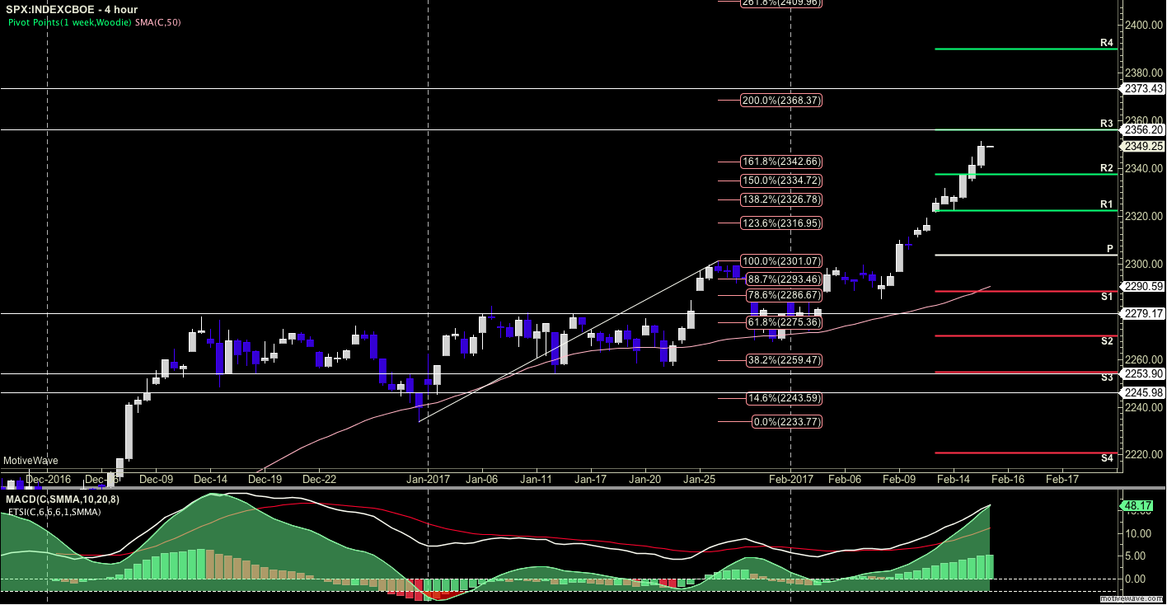Click the Jan-2017 date axis label
Viewport: 1167px width, 605px height.
(x=429, y=479)
